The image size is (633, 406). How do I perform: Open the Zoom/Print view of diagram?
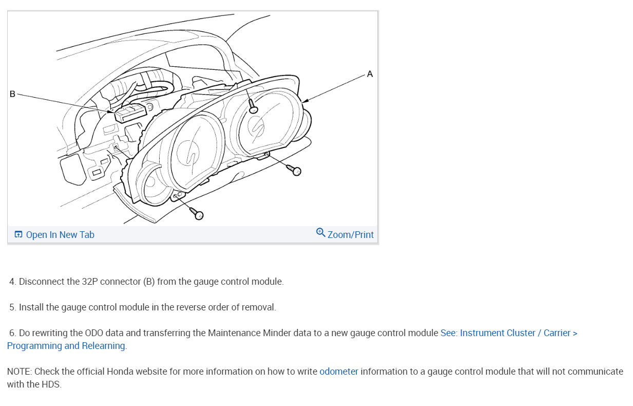click(345, 234)
